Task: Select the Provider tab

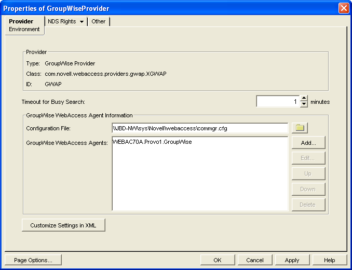Action: pyautogui.click(x=21, y=21)
